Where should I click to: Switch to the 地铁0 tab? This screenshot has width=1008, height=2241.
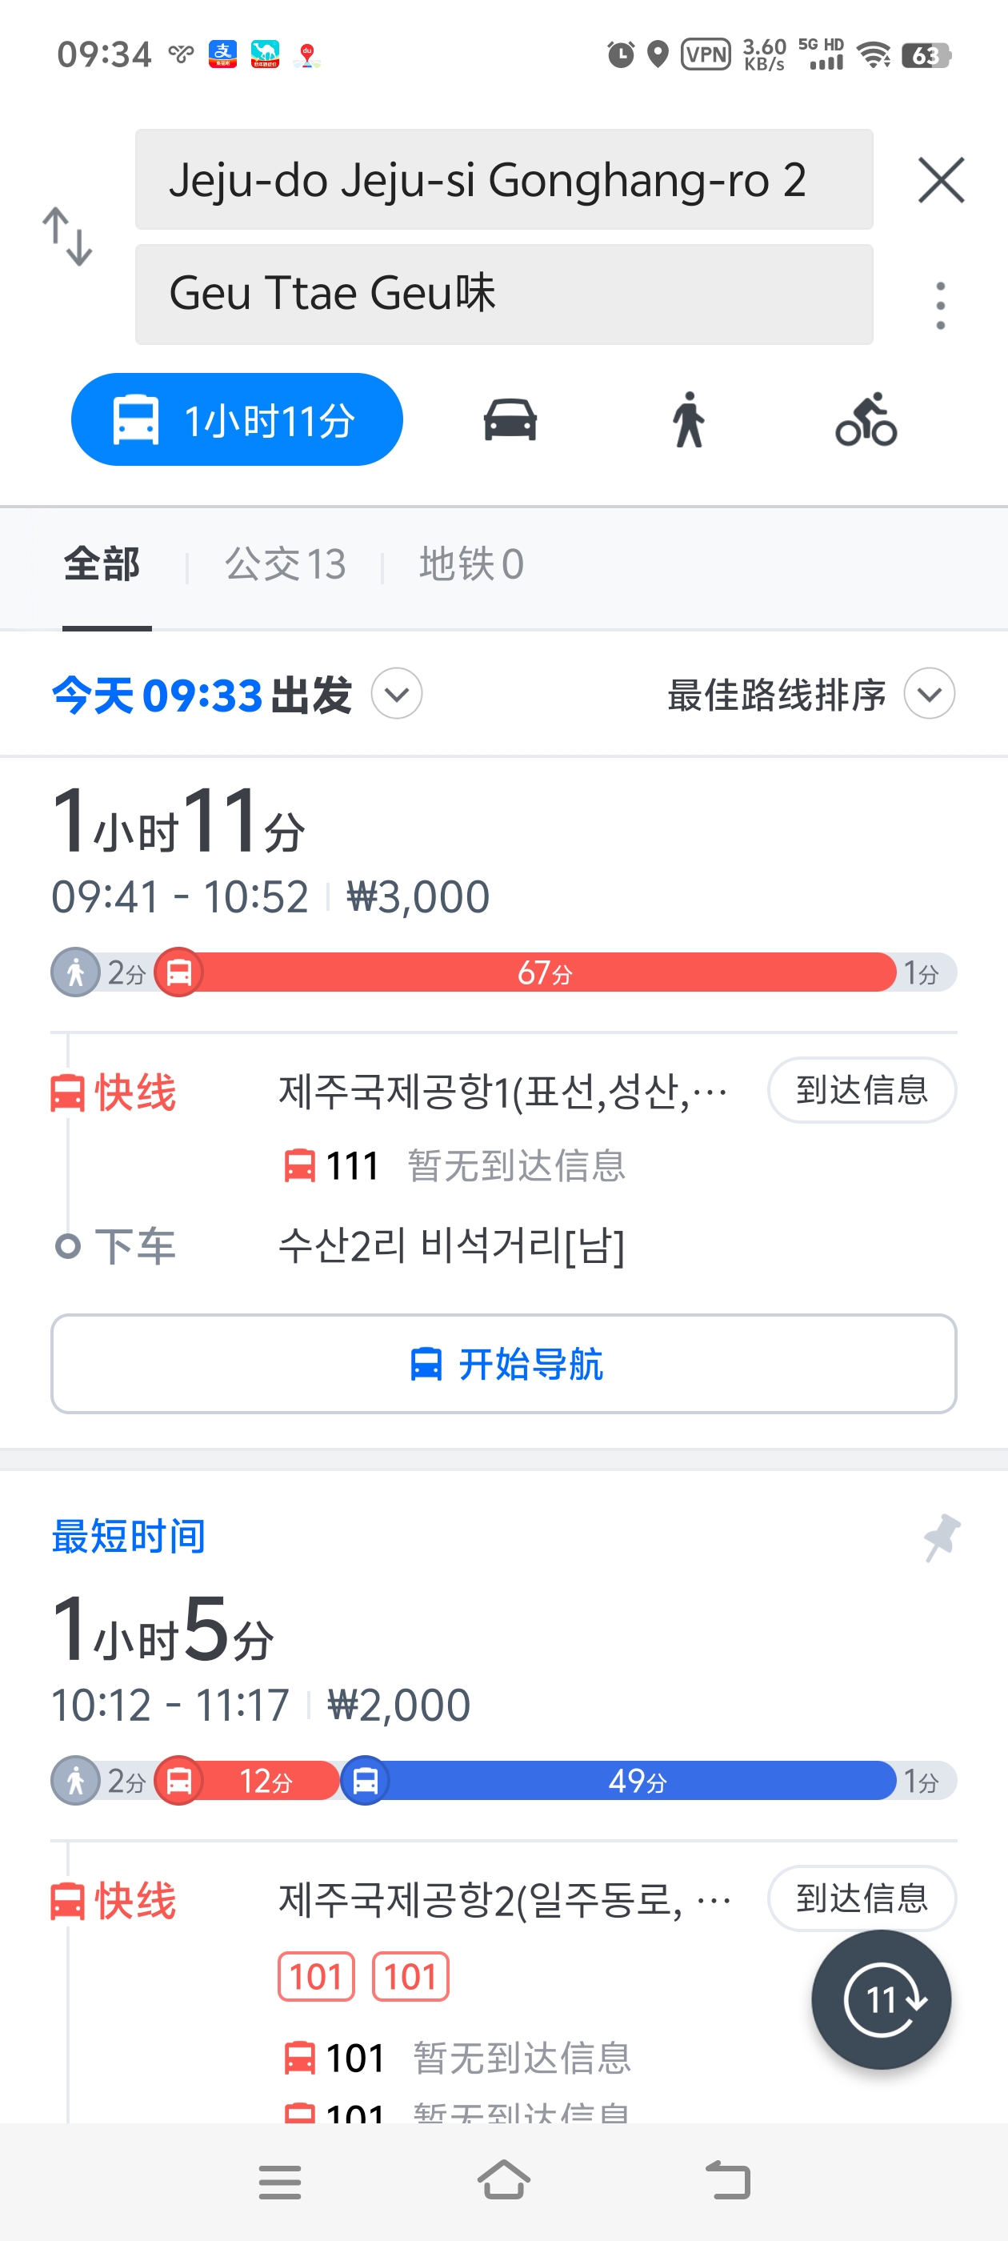pos(471,564)
